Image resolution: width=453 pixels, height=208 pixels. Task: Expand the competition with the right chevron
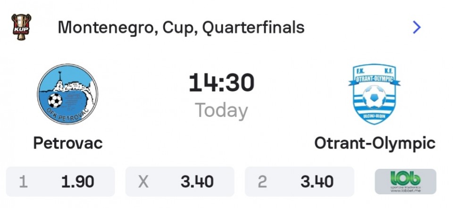point(416,27)
